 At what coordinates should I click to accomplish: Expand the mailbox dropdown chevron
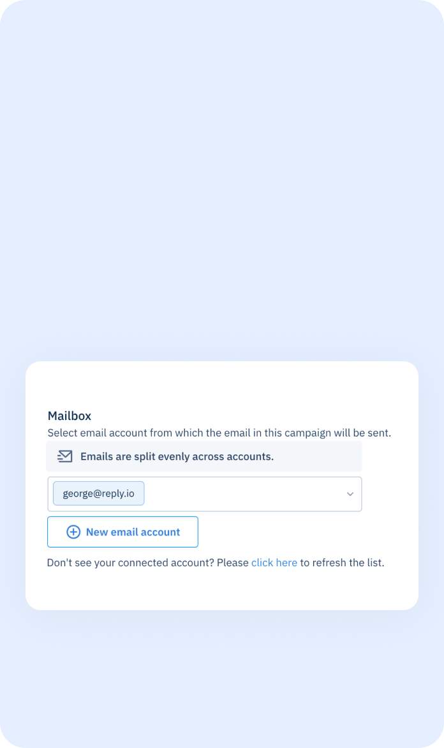pyautogui.click(x=350, y=494)
